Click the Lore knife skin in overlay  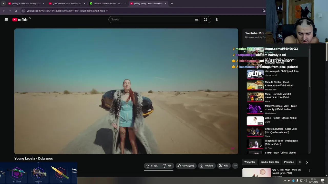pos(60,174)
